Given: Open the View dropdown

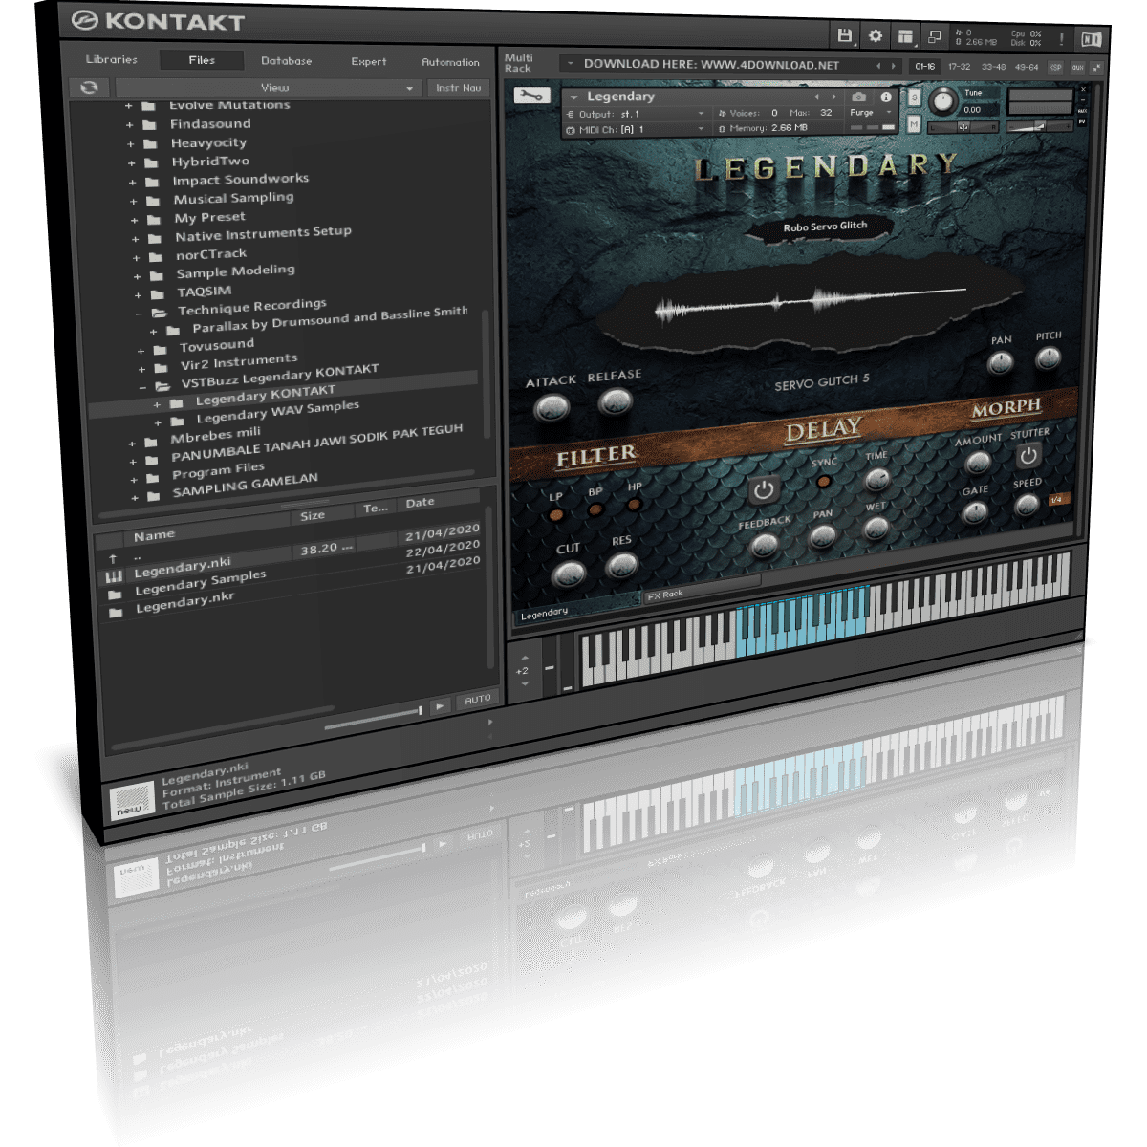Looking at the screenshot, I should coord(268,87).
